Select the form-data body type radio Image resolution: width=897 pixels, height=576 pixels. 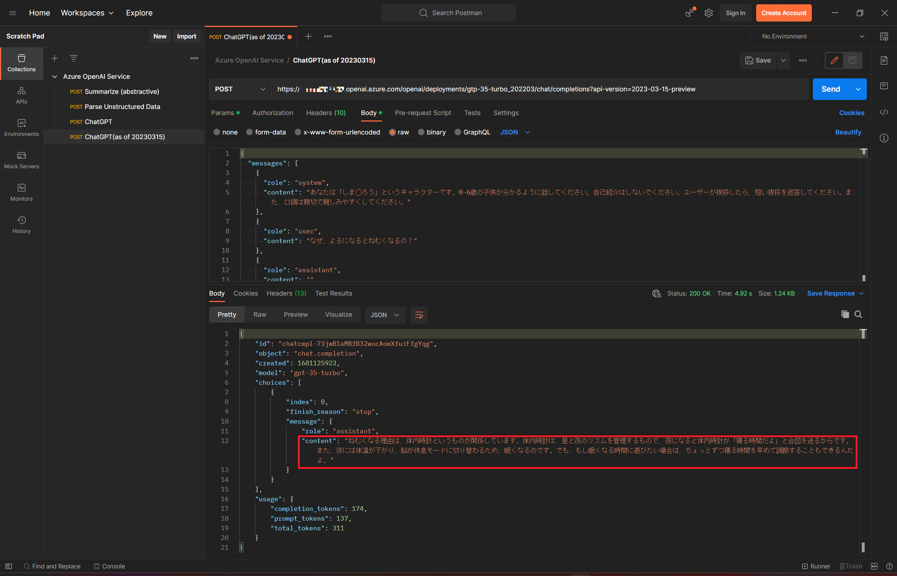[x=249, y=132]
